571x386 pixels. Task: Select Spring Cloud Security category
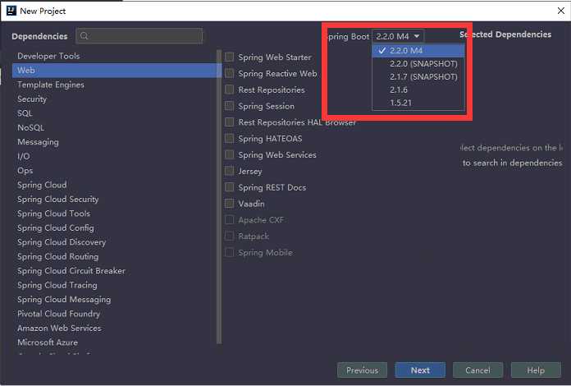114,199
